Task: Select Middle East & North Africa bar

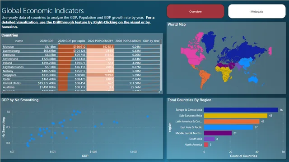Action: [x=218, y=133]
